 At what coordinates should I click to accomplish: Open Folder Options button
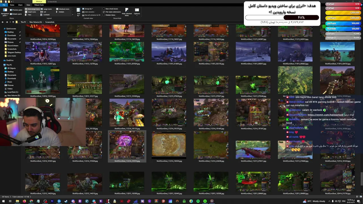(x=137, y=12)
